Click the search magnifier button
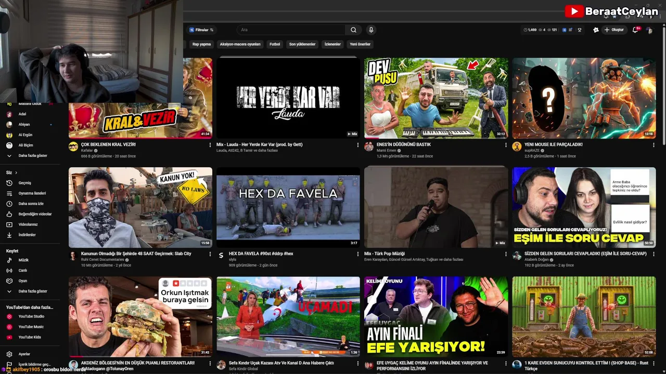The width and height of the screenshot is (666, 374). [x=353, y=30]
